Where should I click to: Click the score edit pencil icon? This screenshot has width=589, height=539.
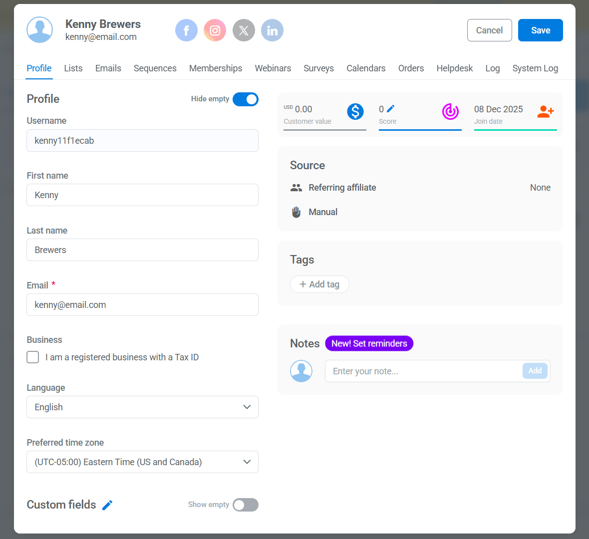[x=391, y=109]
